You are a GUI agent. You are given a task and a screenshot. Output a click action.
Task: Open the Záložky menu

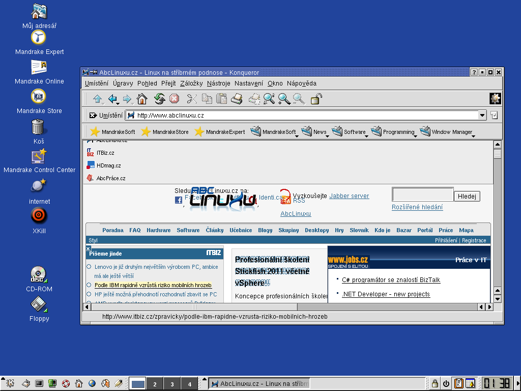point(191,83)
